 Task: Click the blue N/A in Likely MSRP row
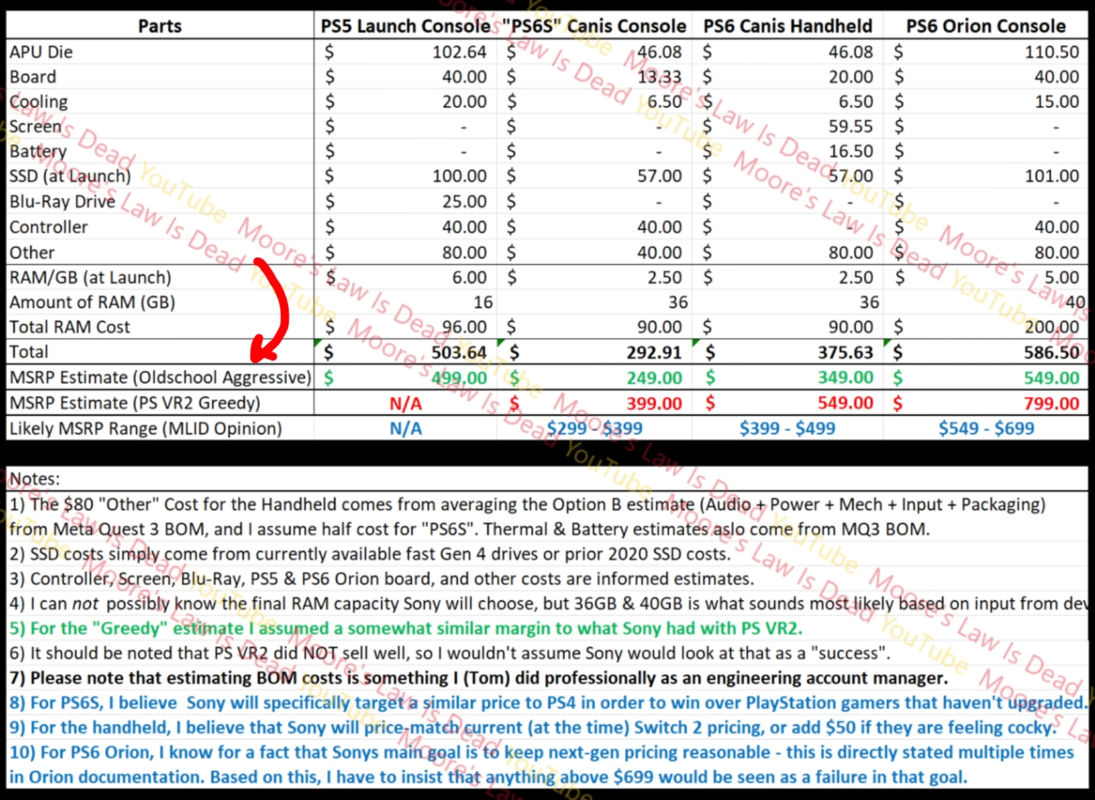(x=406, y=429)
